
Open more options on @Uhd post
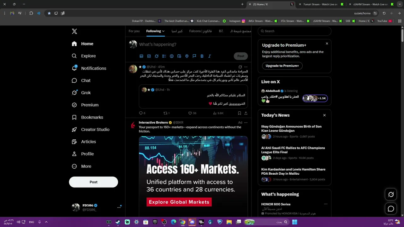click(246, 67)
